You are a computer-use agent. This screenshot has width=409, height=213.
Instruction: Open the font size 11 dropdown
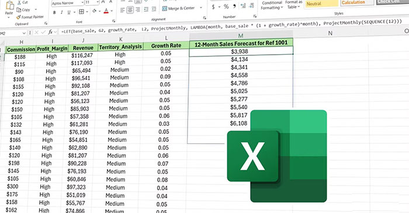pos(98,2)
